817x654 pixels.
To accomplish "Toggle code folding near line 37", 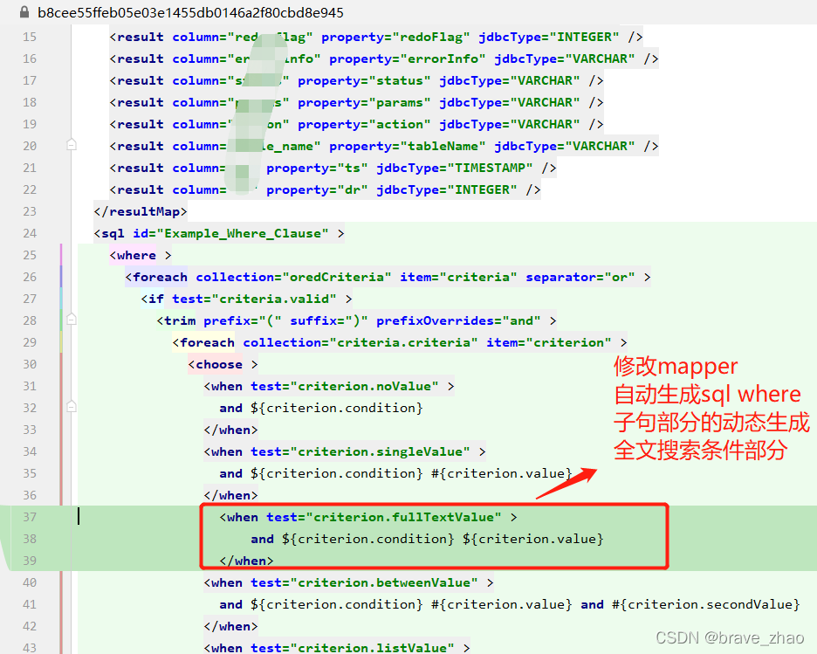I will tap(72, 516).
